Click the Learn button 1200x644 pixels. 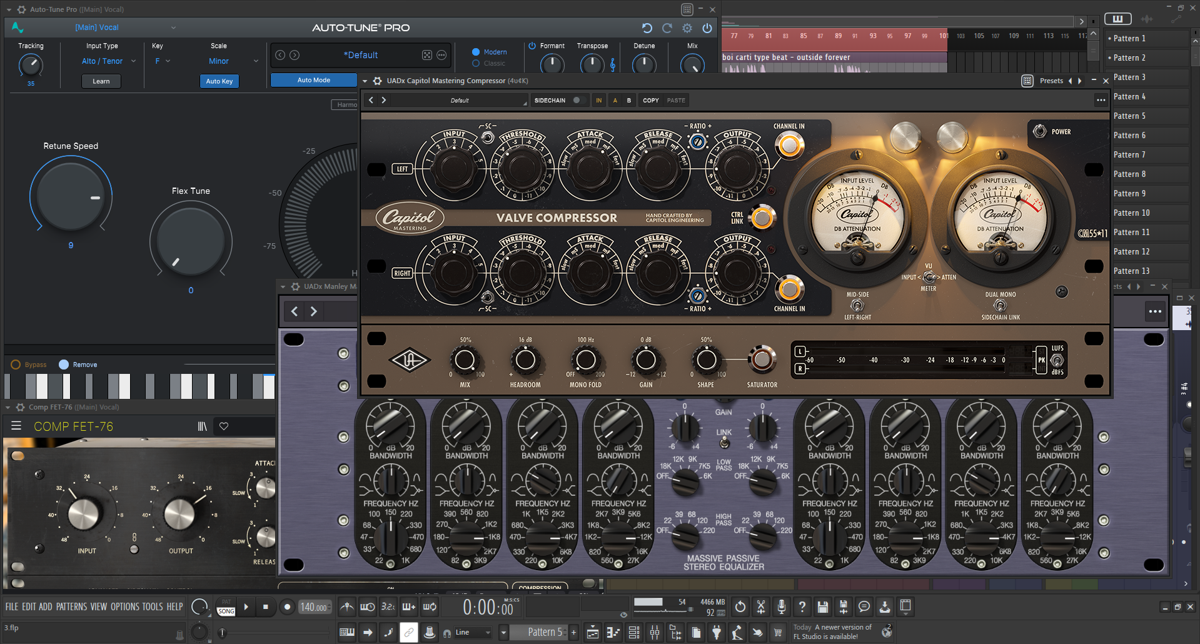(x=101, y=81)
